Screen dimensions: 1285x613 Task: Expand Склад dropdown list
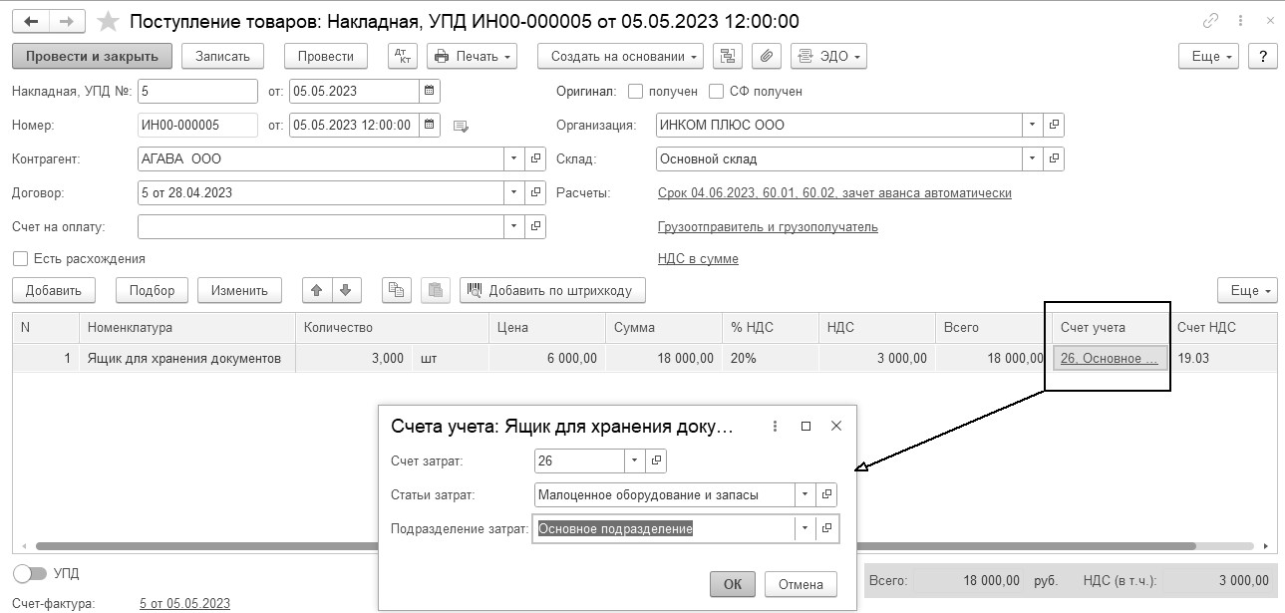1034,158
